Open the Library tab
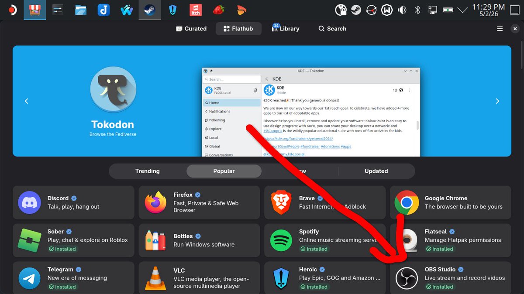The height and width of the screenshot is (294, 524). (x=285, y=29)
